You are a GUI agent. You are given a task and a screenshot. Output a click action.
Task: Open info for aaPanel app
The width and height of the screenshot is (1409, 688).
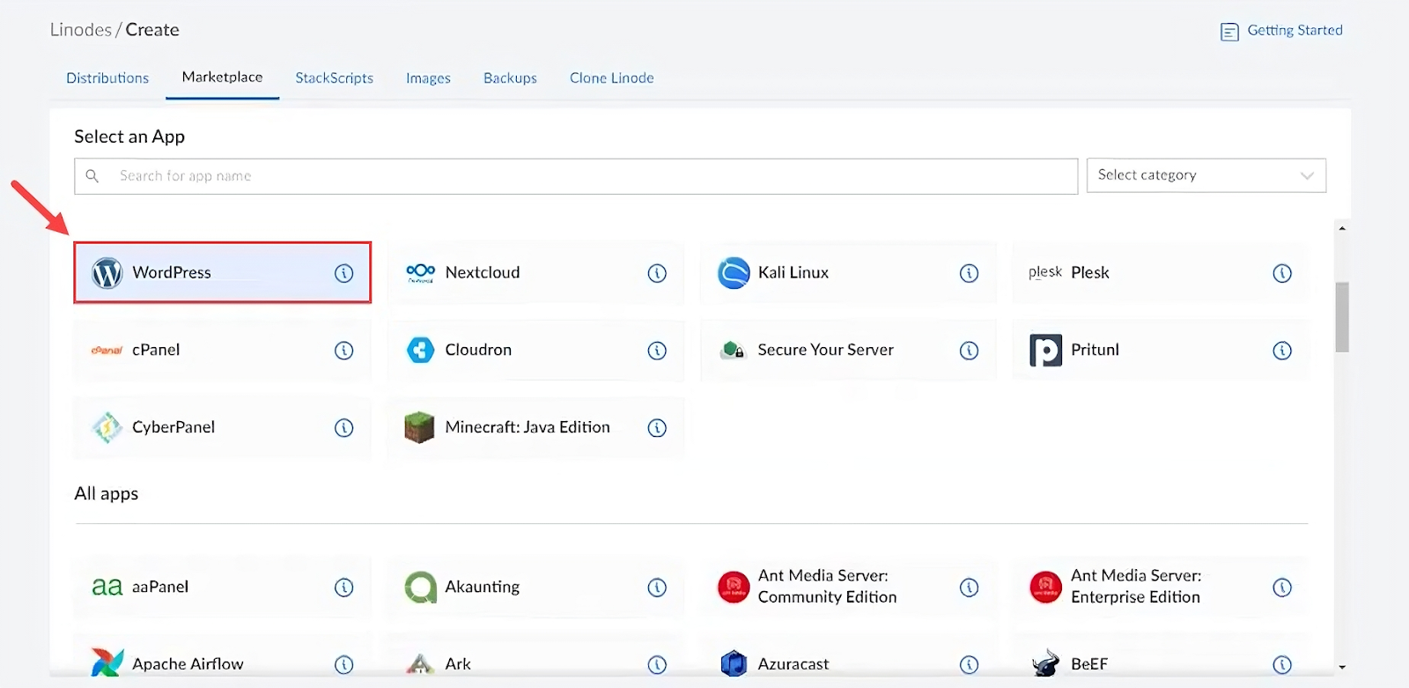point(344,588)
